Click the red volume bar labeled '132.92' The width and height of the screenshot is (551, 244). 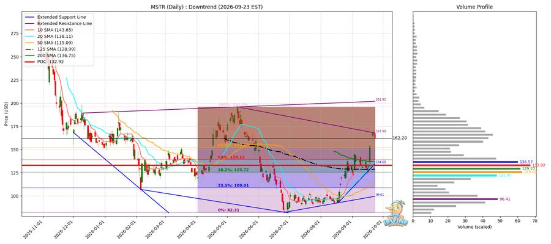471,165
